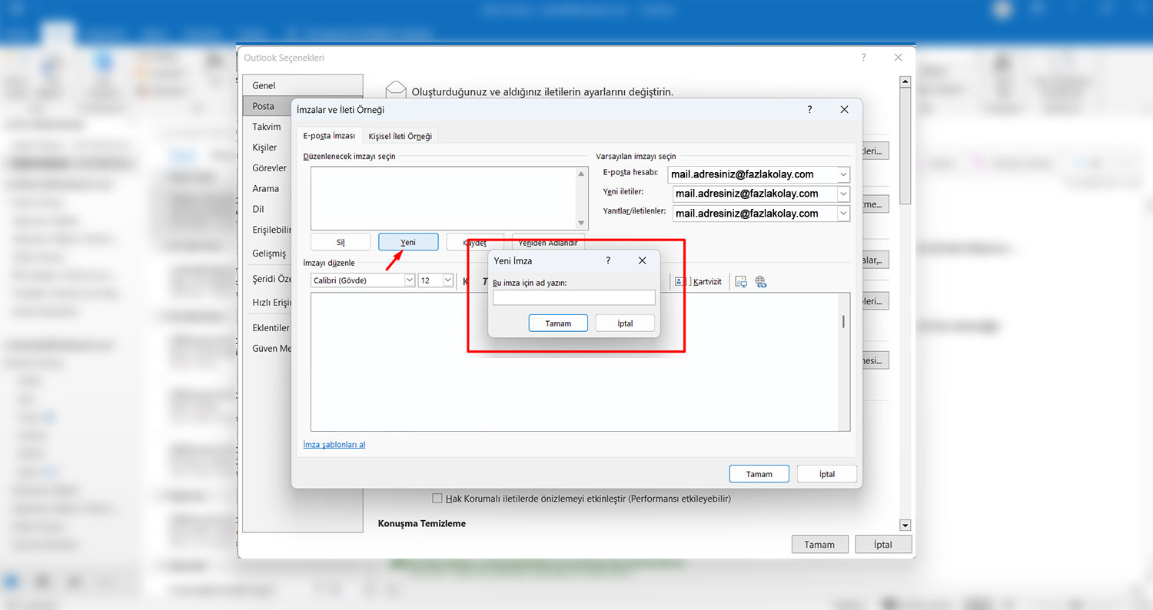Close the İmzalar ve İleti Örneği dialog

click(x=844, y=110)
